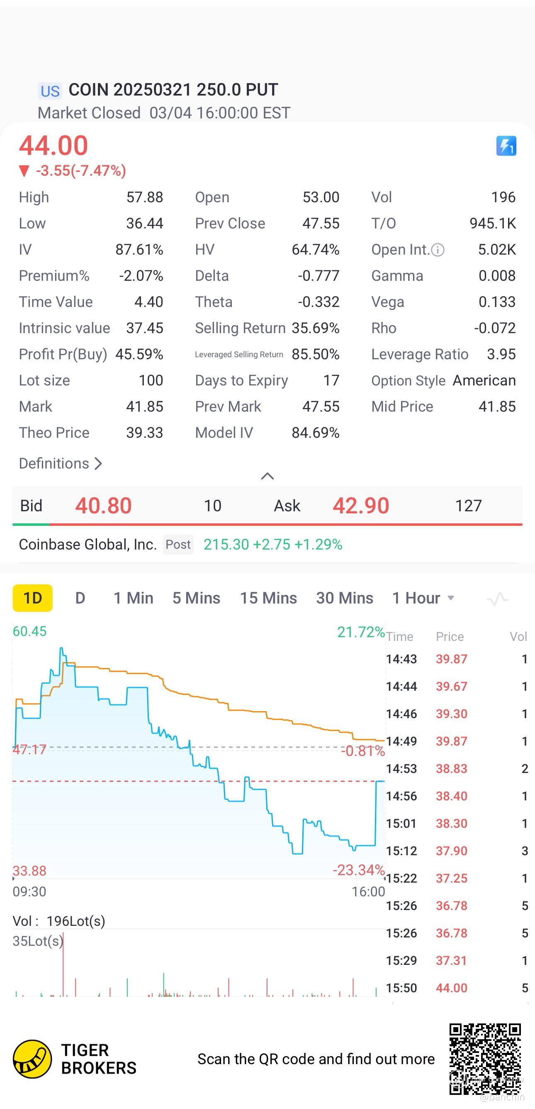Screen dimensions: 535x1109
Task: Tap the blue lightning quick-trade icon
Action: tap(506, 146)
